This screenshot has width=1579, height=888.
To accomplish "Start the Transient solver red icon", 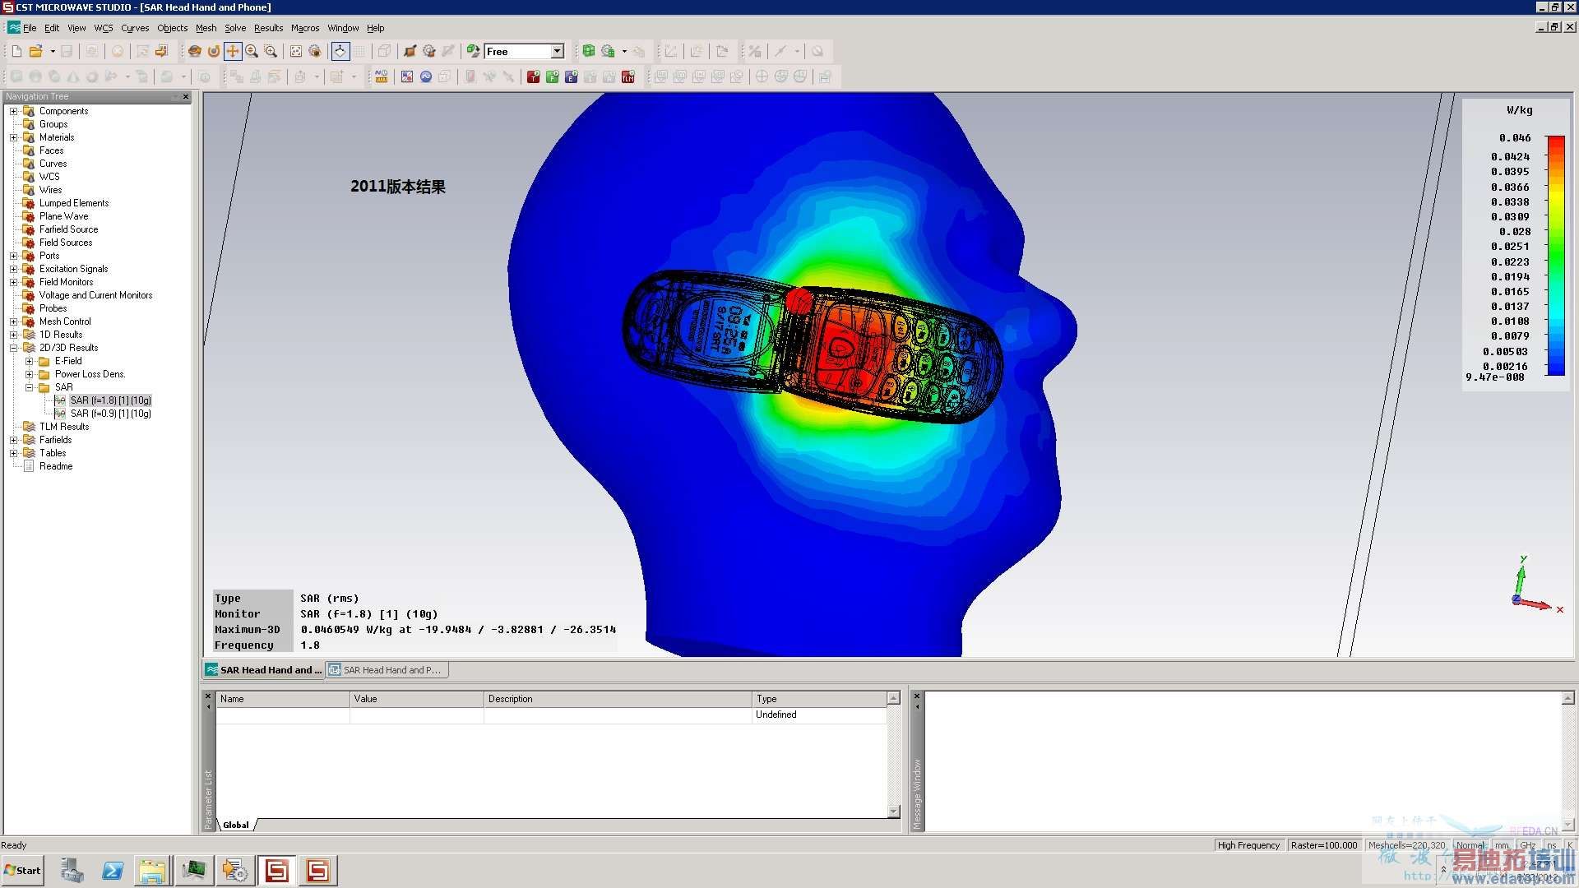I will point(533,76).
